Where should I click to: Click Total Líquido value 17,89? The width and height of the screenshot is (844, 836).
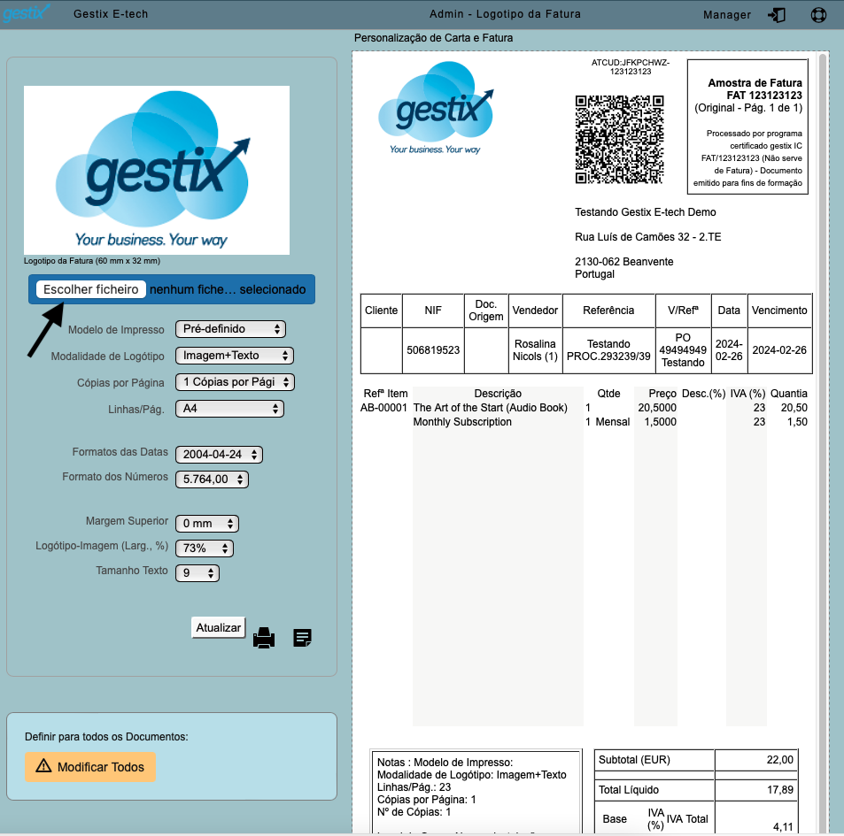[780, 790]
